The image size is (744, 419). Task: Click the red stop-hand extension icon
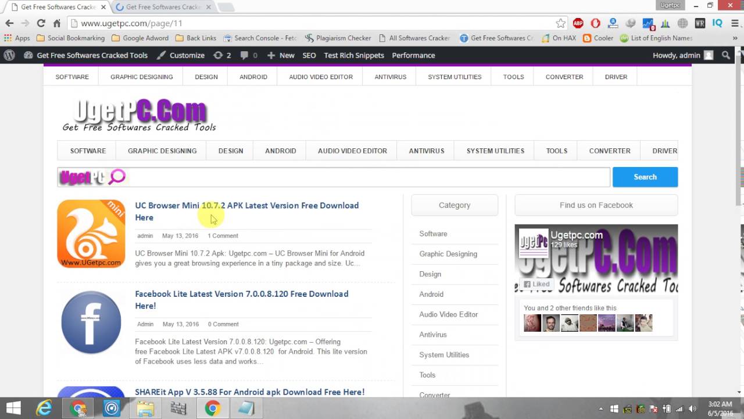(595, 23)
